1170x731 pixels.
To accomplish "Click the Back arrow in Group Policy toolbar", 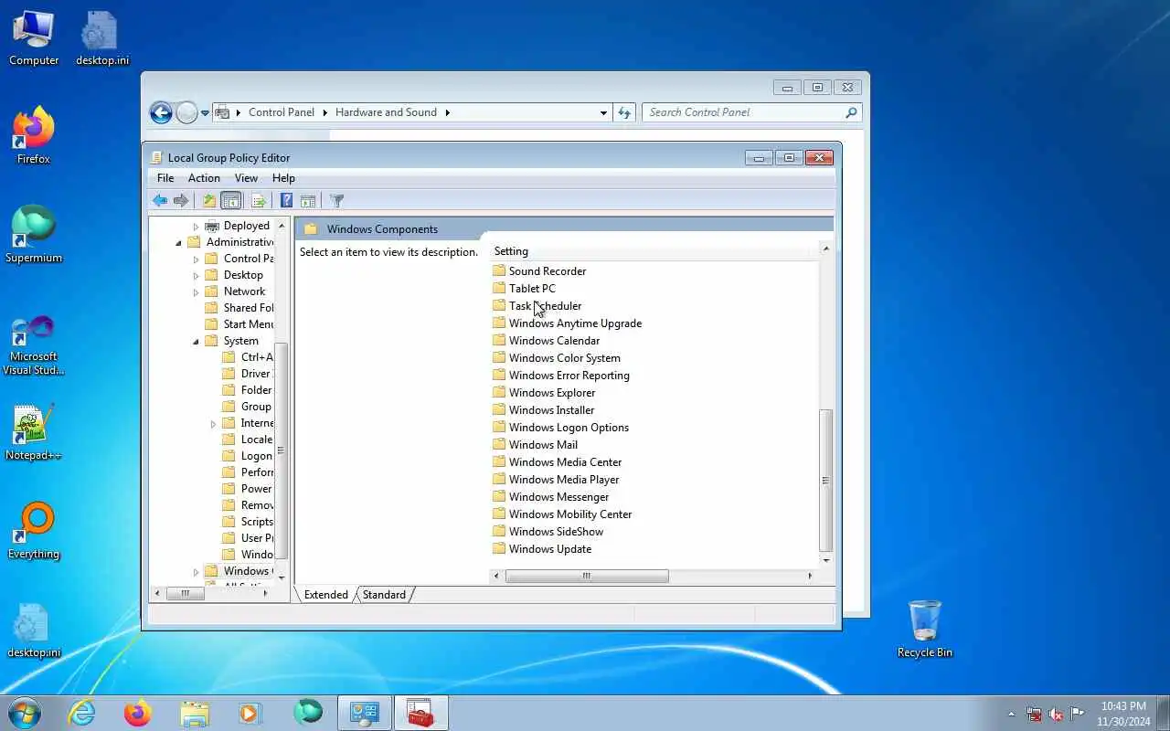I will coord(160,201).
